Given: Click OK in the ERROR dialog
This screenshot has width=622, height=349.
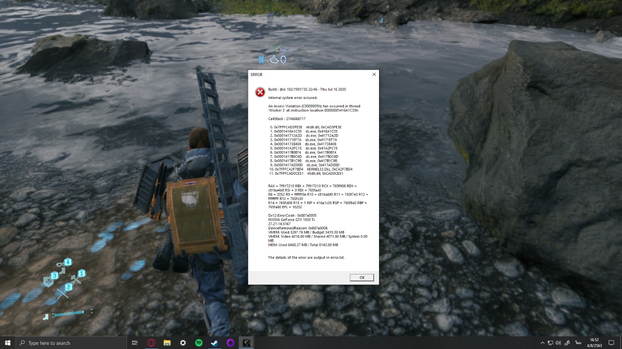Looking at the screenshot, I should (x=362, y=277).
